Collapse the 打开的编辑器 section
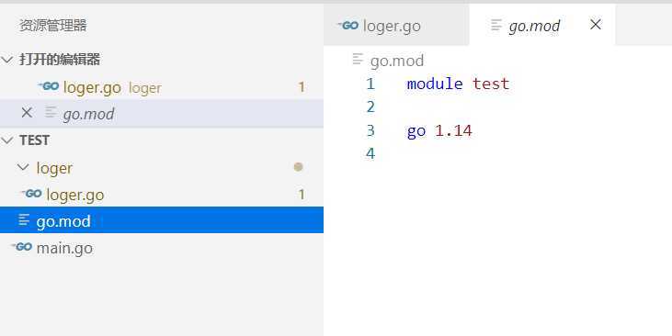The height and width of the screenshot is (336, 672). (7, 60)
